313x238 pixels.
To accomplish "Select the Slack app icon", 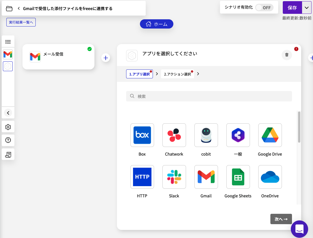I will 174,177.
